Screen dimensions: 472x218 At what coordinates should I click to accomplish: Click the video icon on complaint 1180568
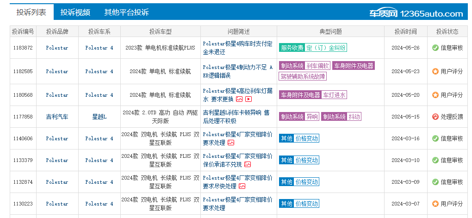point(248,99)
